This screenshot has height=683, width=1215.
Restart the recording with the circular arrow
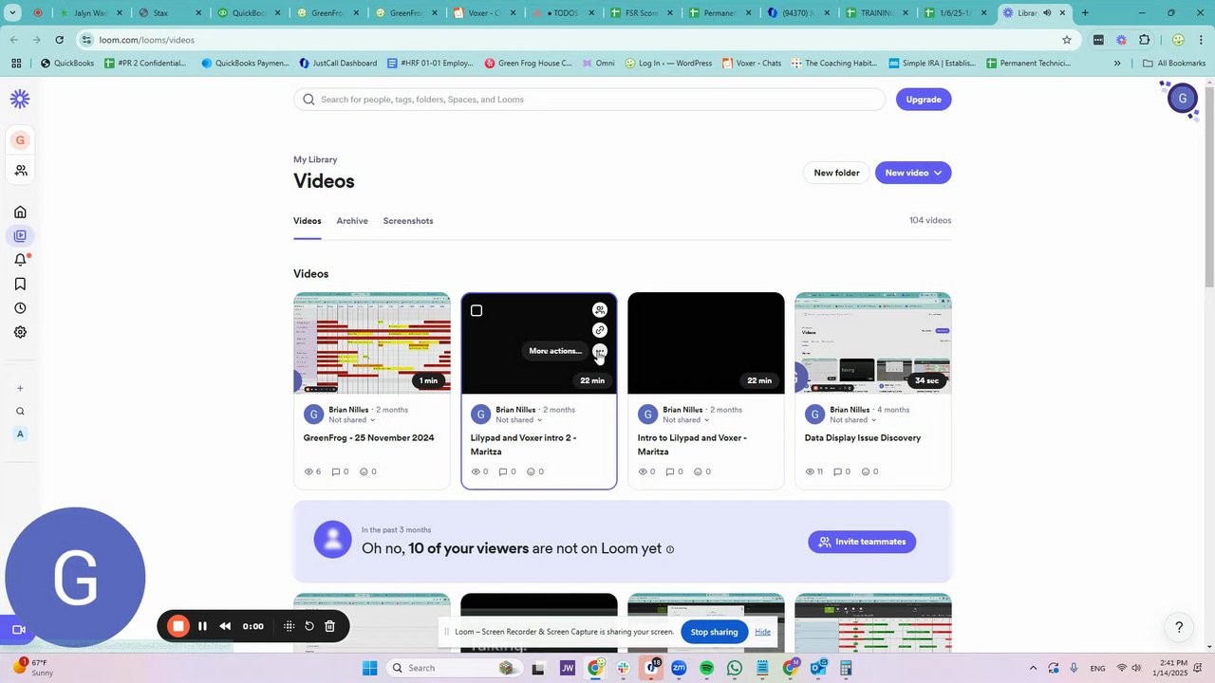309,626
